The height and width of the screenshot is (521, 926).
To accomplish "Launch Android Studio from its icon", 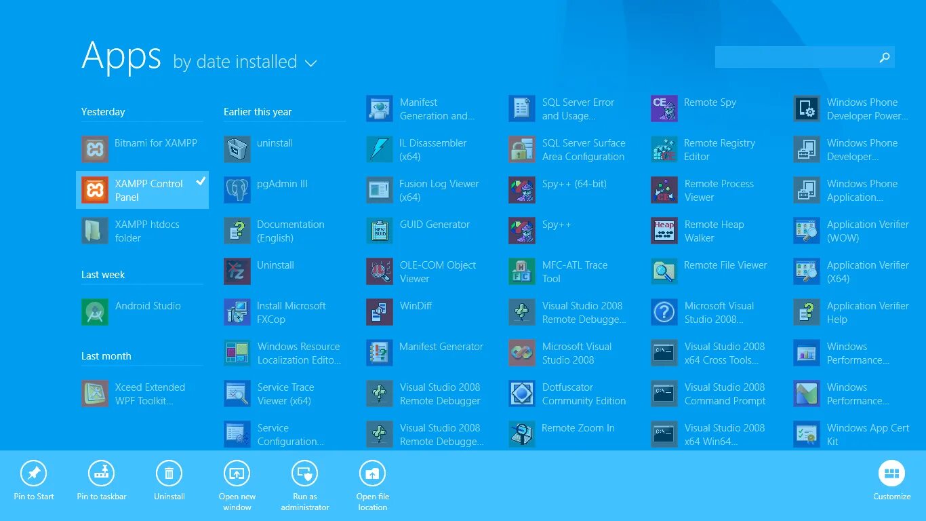I will coord(95,312).
